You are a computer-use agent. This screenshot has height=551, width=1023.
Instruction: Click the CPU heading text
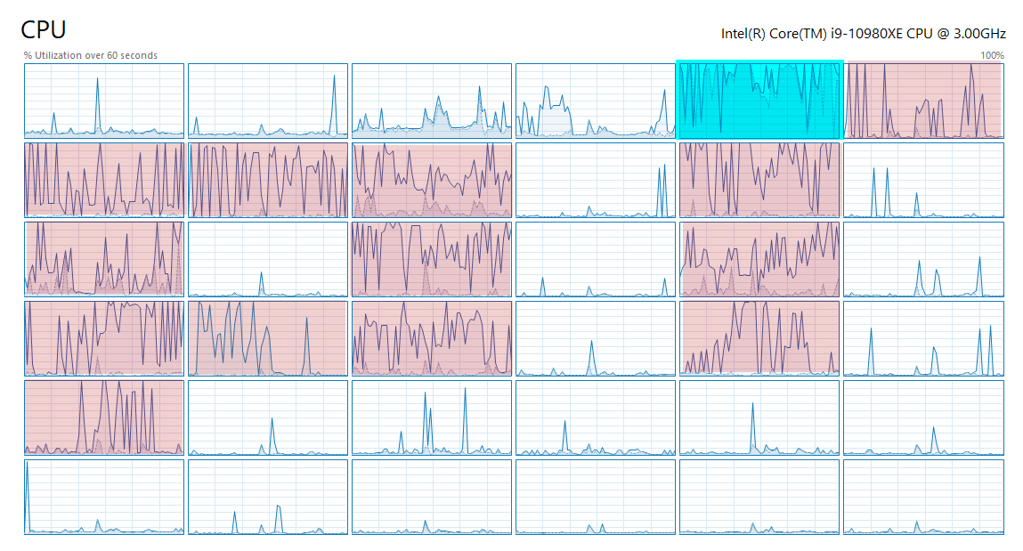pos(43,30)
